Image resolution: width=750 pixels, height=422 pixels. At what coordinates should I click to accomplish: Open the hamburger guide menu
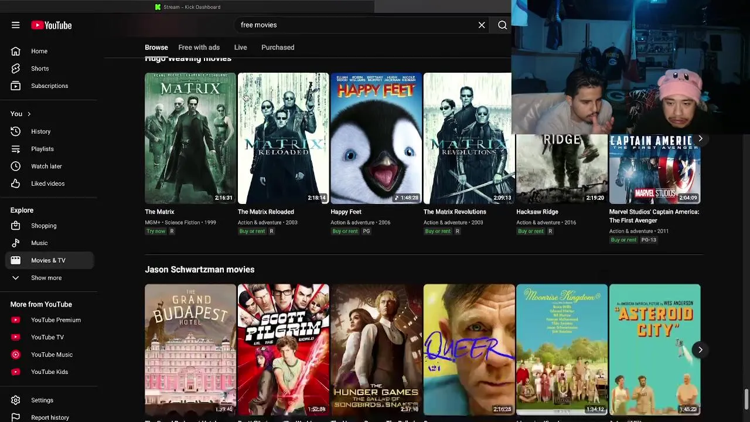tap(16, 25)
